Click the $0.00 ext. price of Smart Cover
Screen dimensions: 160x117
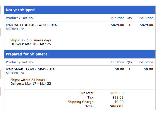click(x=149, y=69)
